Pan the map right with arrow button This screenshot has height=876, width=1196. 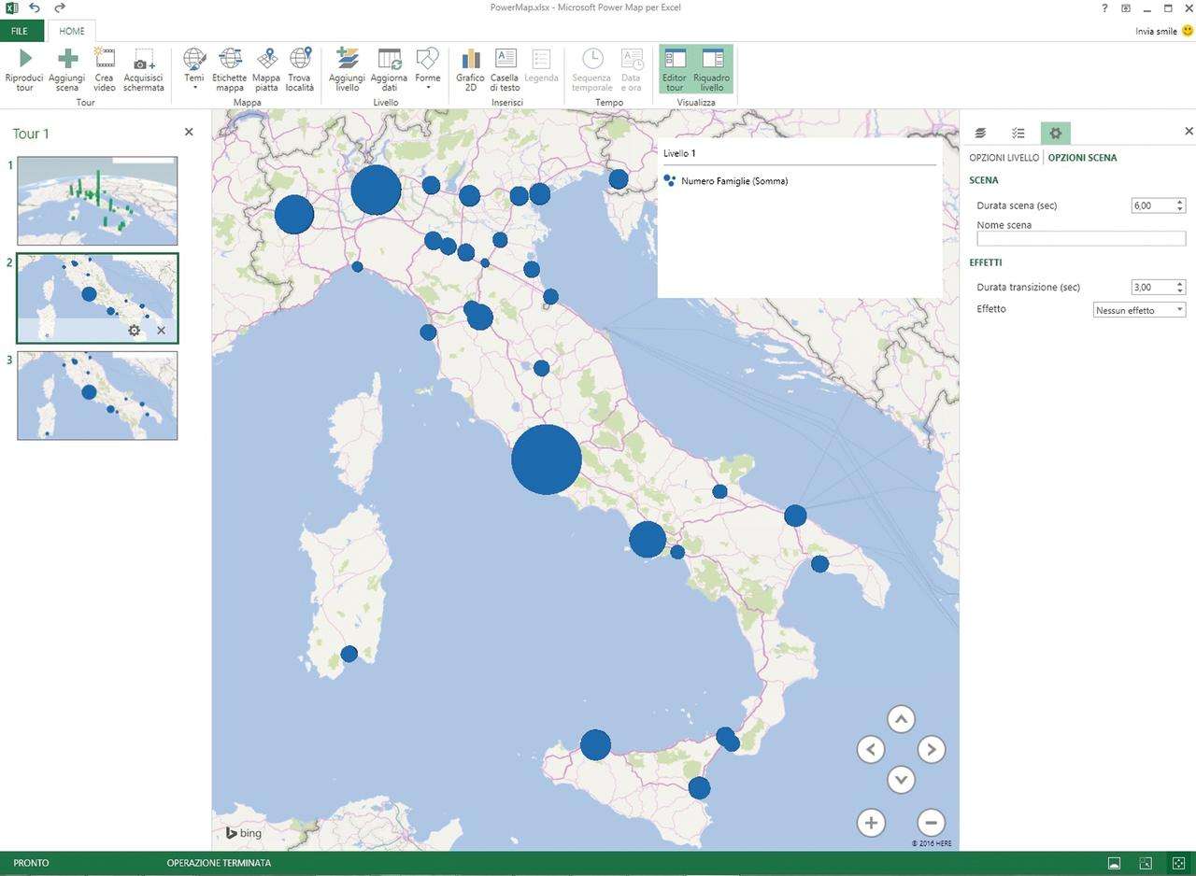point(931,749)
